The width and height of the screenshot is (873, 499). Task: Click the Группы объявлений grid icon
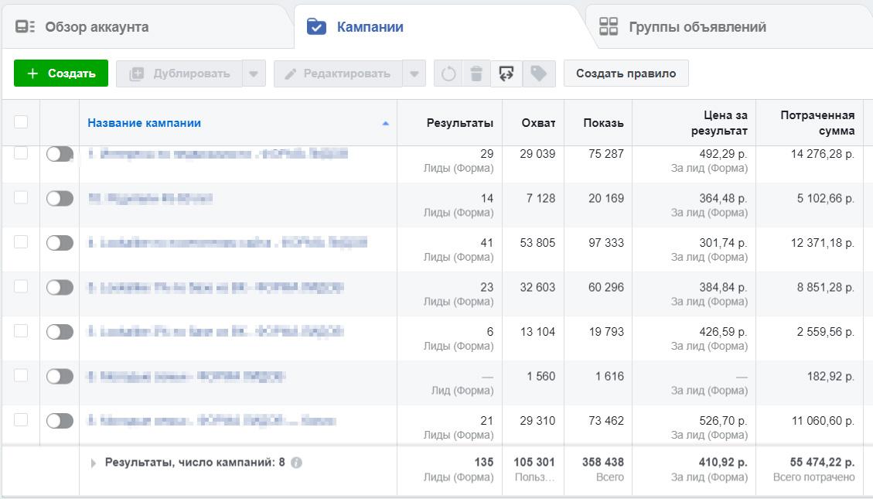point(610,26)
